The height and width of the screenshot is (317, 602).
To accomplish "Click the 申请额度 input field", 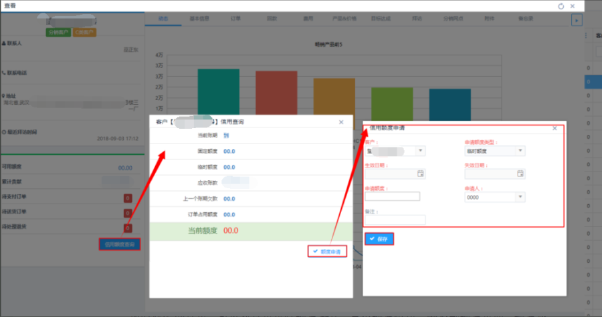I will [393, 197].
